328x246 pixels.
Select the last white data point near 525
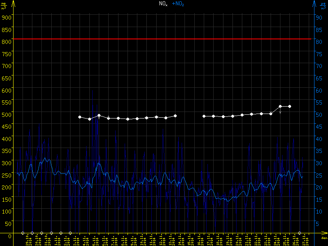click(289, 106)
